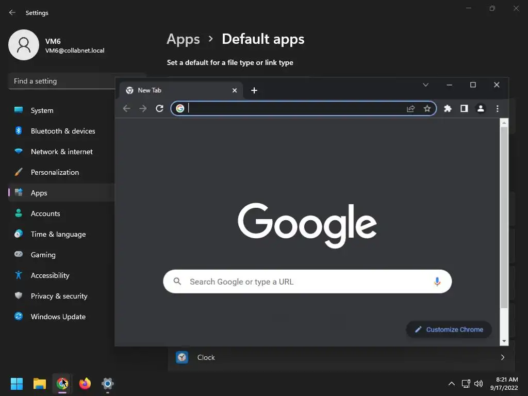Click Chrome's forward navigation arrow
Viewport: 528px width, 396px height.
pyautogui.click(x=143, y=108)
